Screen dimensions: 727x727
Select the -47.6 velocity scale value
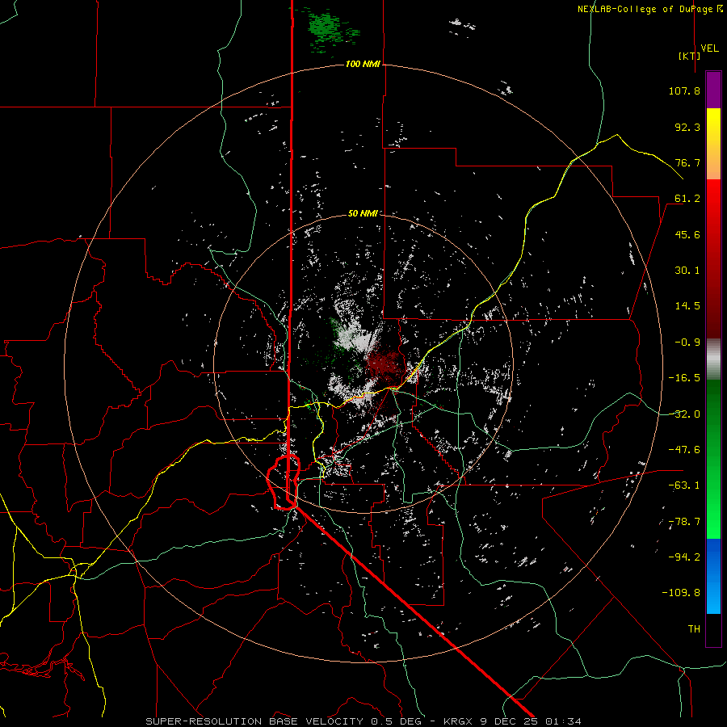[684, 450]
